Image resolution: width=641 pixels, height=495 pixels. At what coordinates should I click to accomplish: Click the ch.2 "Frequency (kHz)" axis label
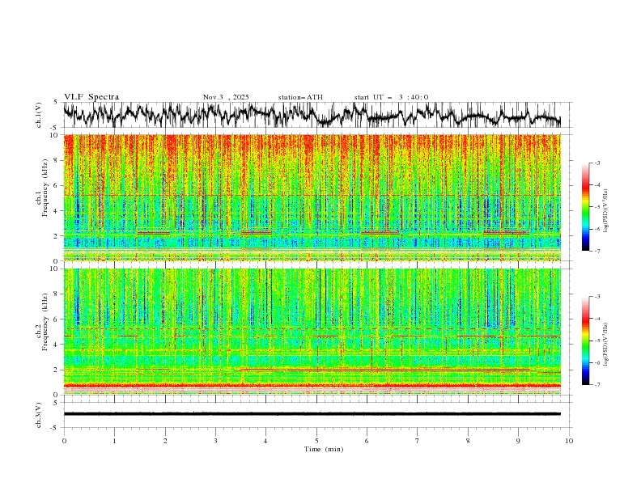tap(45, 321)
